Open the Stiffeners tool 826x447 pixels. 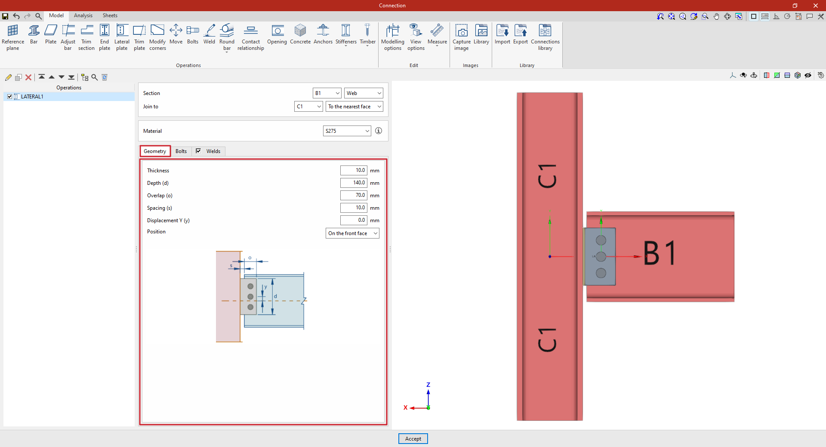pyautogui.click(x=345, y=34)
